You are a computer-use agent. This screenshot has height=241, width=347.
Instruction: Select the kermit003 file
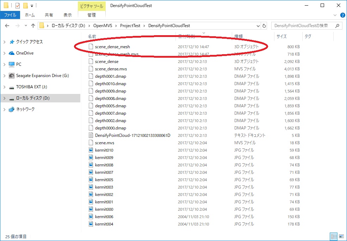pyautogui.click(x=104, y=187)
